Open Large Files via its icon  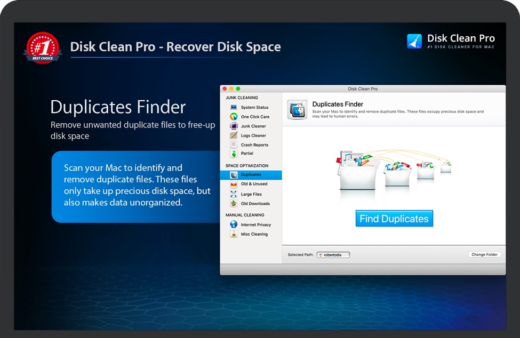click(234, 194)
